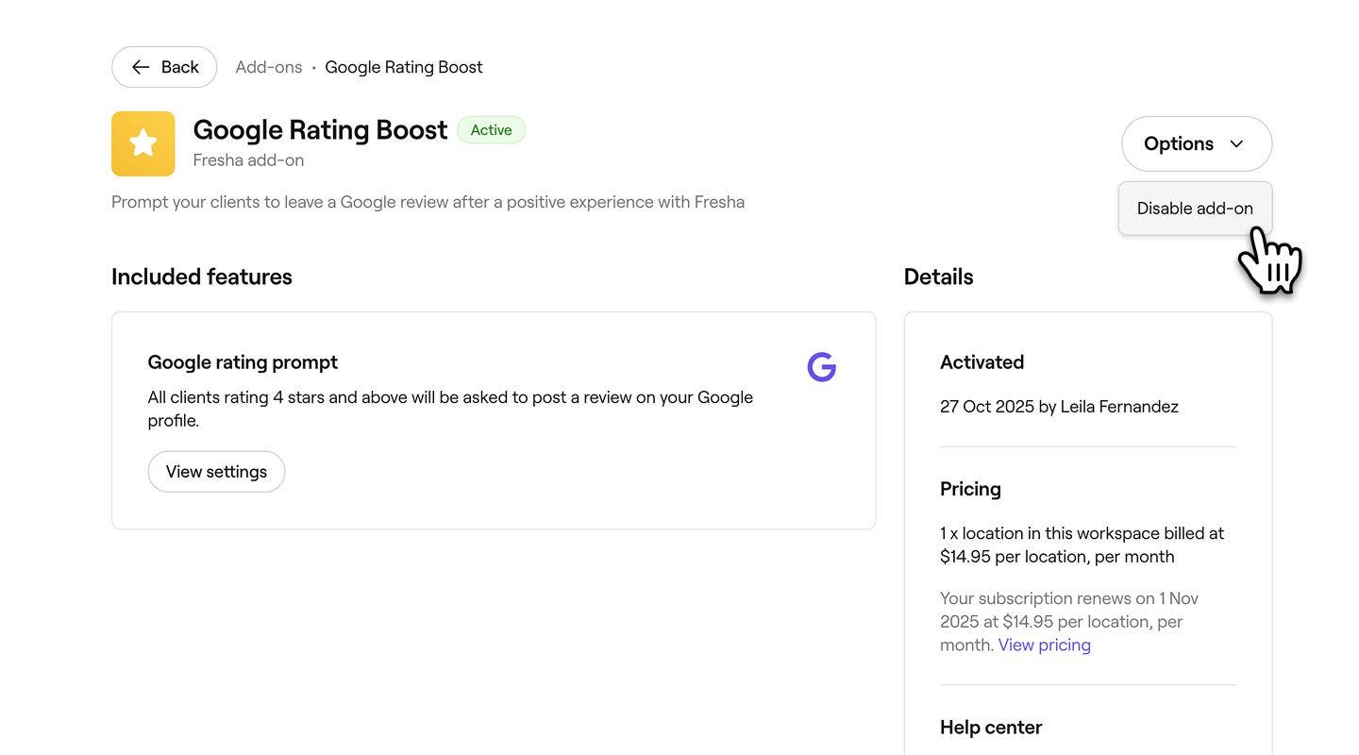Click the left arrow in Back button
1359x755 pixels.
(x=141, y=67)
